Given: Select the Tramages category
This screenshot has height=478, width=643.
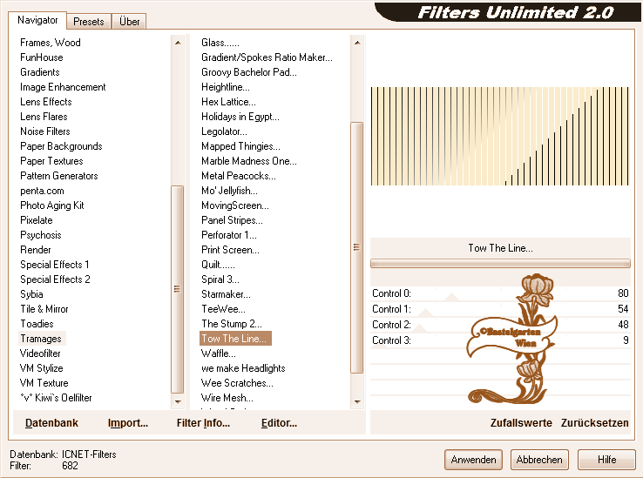Looking at the screenshot, I should (x=41, y=339).
